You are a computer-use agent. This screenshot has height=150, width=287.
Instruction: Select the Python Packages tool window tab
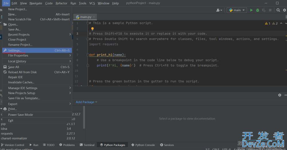pos(113,145)
